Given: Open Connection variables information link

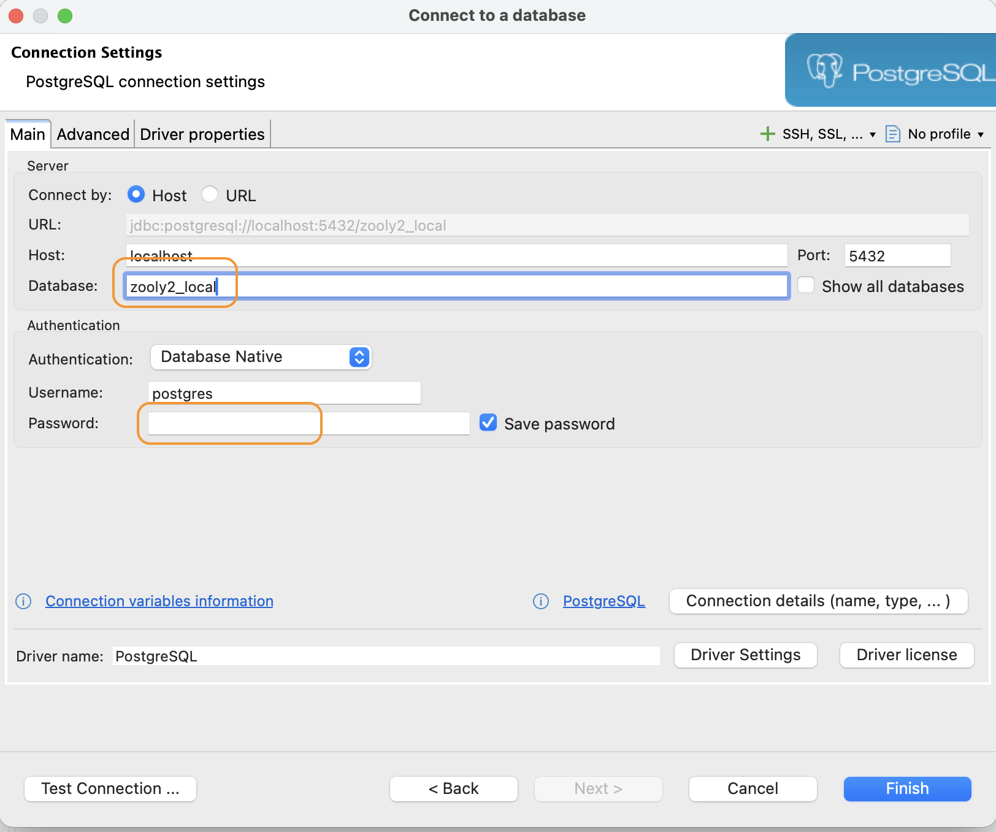Looking at the screenshot, I should [159, 601].
